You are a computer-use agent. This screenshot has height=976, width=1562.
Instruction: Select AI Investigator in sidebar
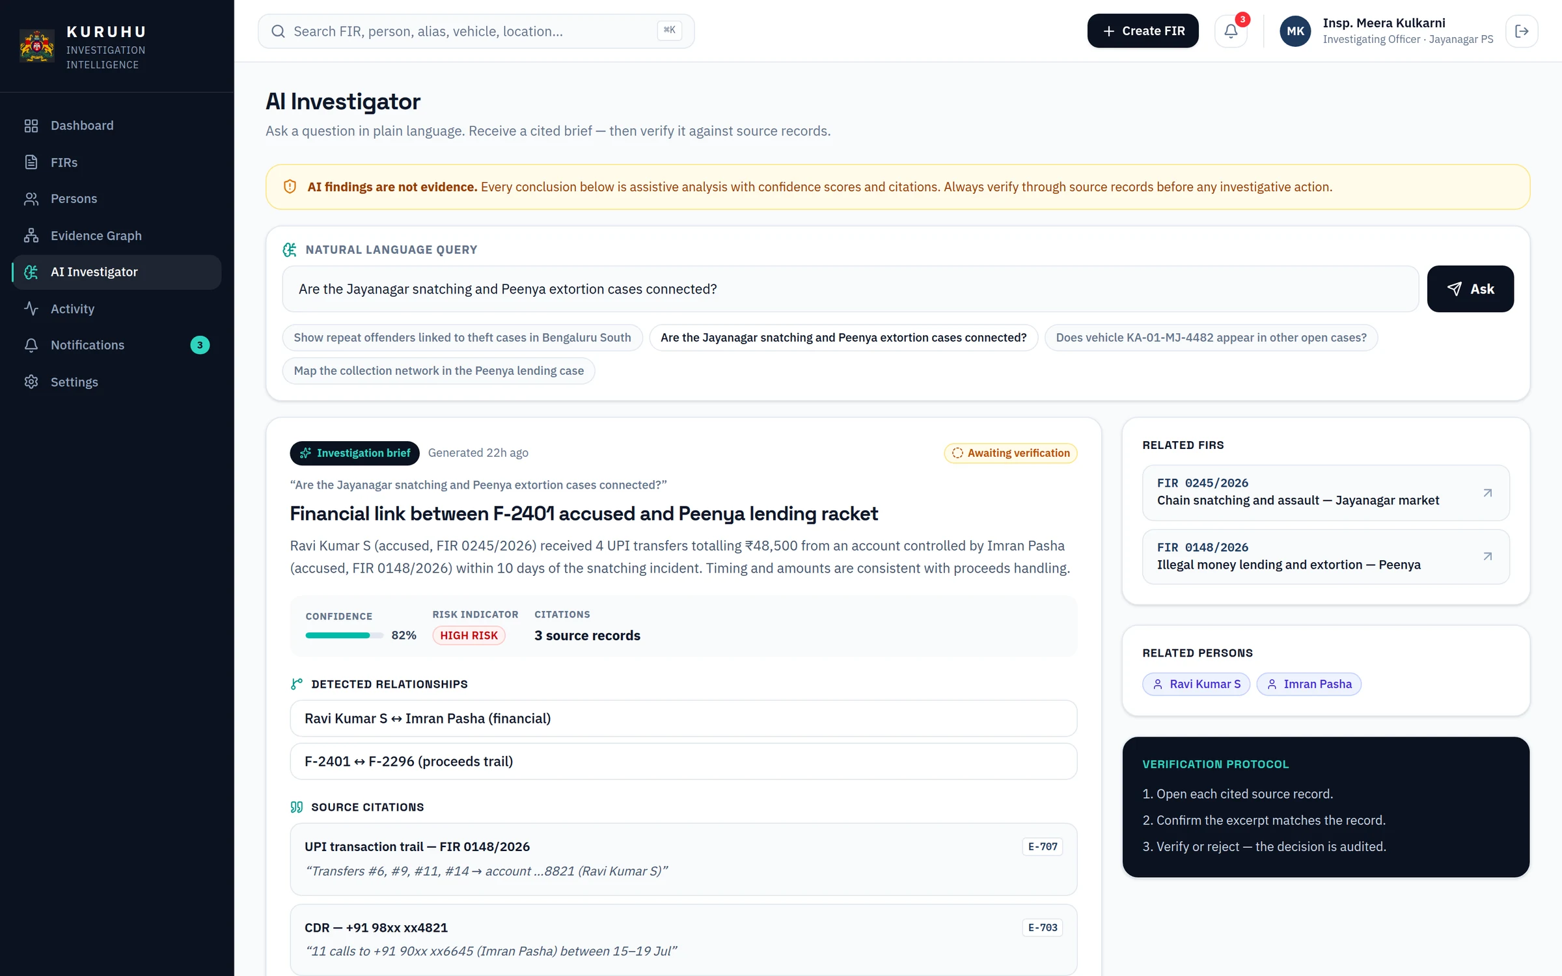116,272
